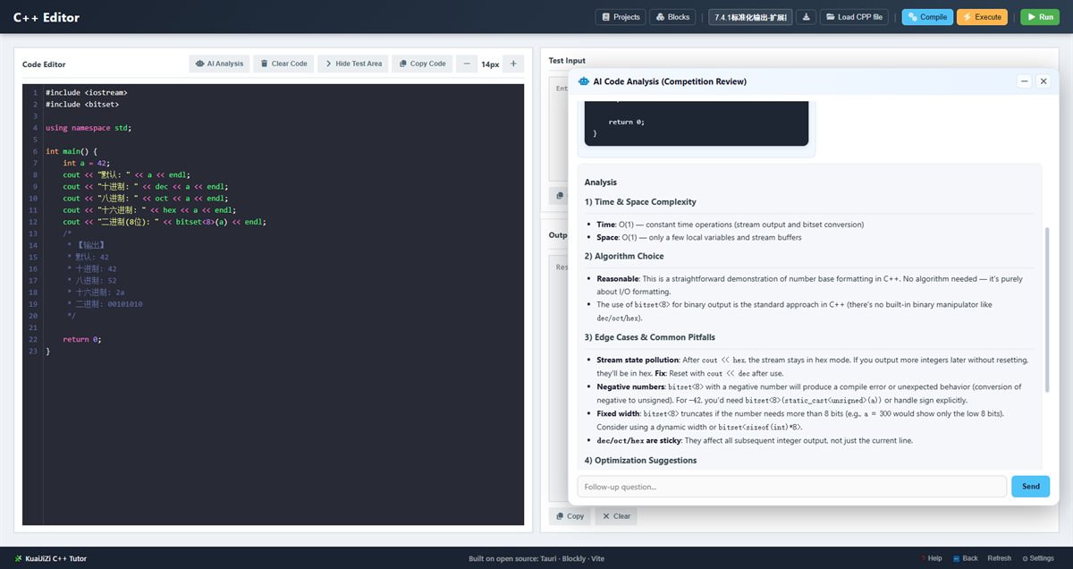Click the '#include <bitset>' code line
This screenshot has width=1073, height=569.
pos(82,104)
